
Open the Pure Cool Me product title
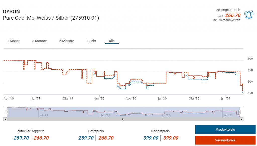51,18
